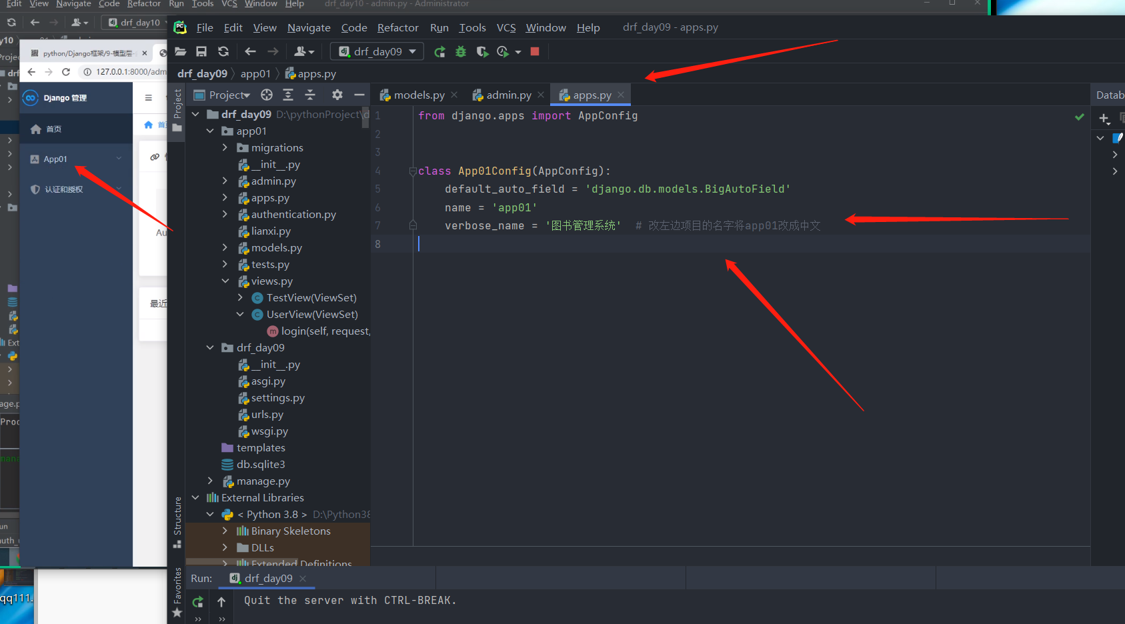The width and height of the screenshot is (1125, 624).
Task: Navigate forward with the right arrow
Action: coord(273,51)
